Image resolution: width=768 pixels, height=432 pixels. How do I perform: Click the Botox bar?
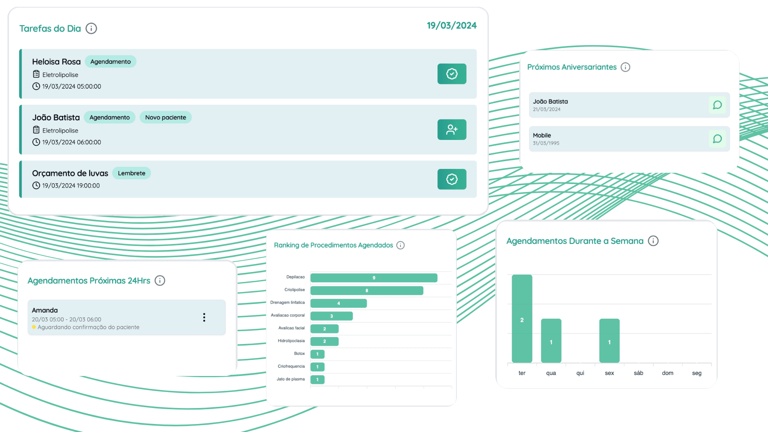coord(317,354)
